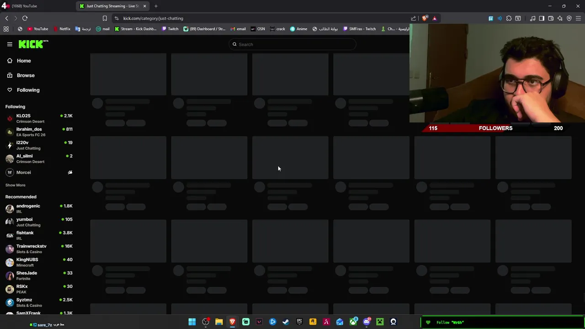Open Stream - Kick Dashboard bookmark
This screenshot has height=329, width=585.
135,29
